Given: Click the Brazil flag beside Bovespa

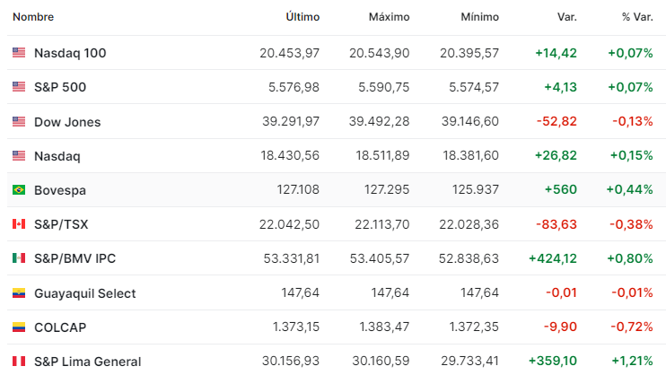Looking at the screenshot, I should (19, 189).
